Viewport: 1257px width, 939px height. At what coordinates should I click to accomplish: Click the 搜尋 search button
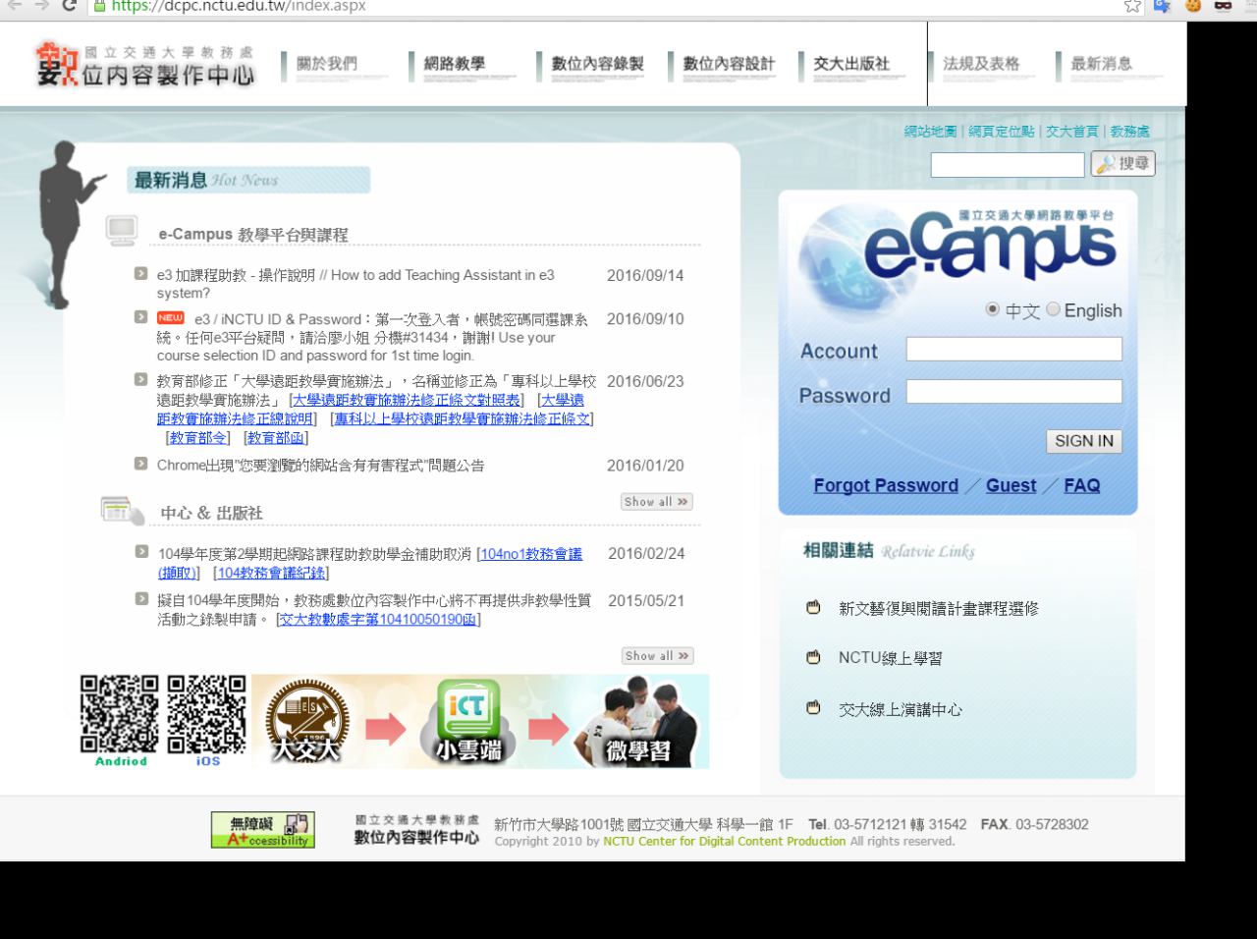point(1122,164)
